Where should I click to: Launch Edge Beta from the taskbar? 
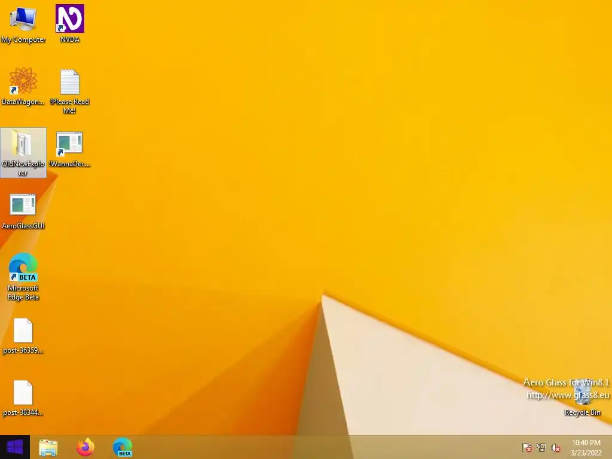(x=123, y=447)
